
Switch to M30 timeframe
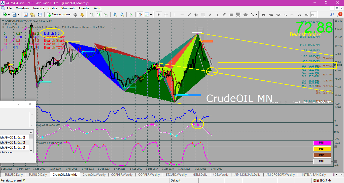(278, 15)
